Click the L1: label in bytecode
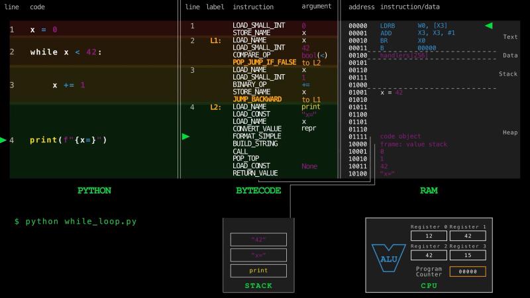Screen dimensions: 530x298 [216, 40]
